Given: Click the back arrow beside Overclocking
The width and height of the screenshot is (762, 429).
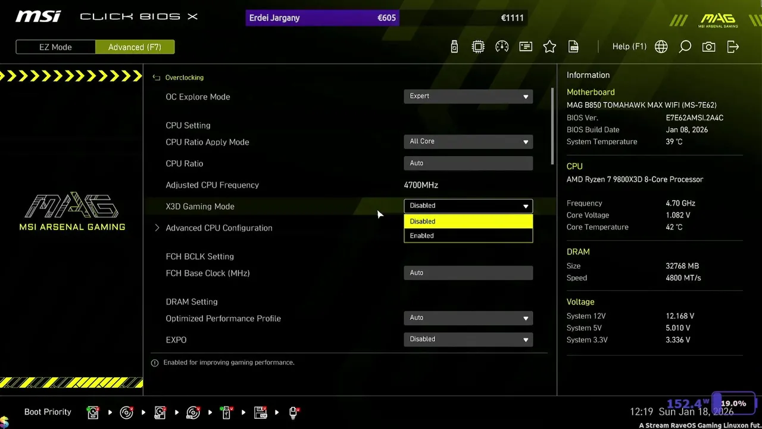Looking at the screenshot, I should pyautogui.click(x=157, y=77).
